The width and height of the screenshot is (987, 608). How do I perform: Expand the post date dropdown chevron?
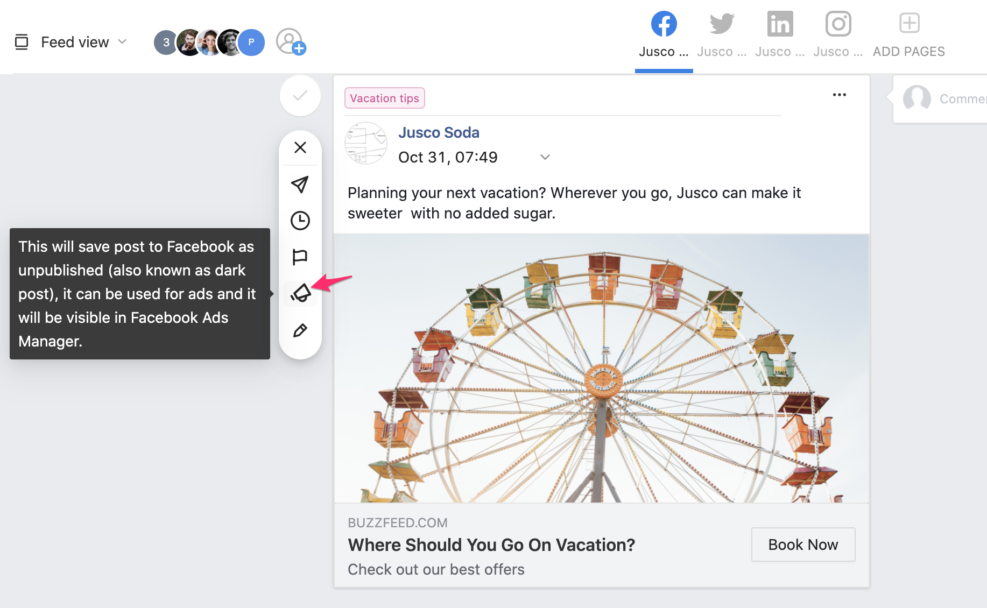pos(545,157)
